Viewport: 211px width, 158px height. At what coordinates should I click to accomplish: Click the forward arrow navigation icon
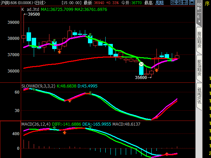pyautogui.click(x=179, y=2)
